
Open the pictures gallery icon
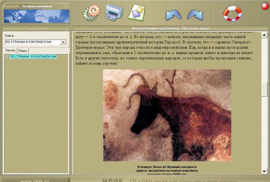[136, 12]
